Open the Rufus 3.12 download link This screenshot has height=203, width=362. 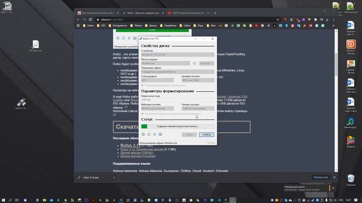pos(130,145)
